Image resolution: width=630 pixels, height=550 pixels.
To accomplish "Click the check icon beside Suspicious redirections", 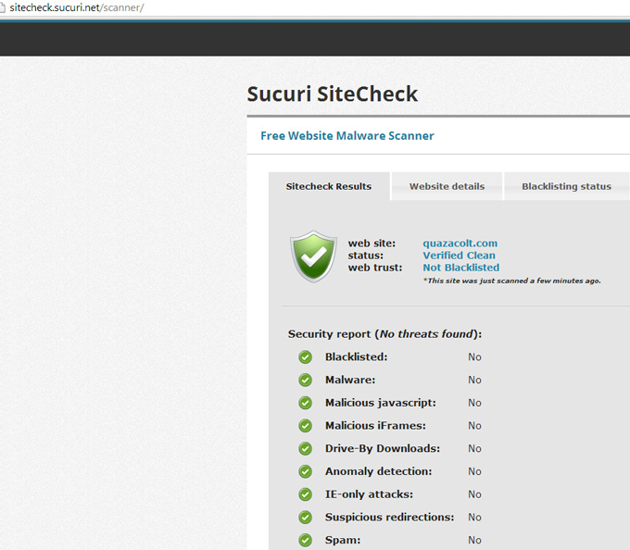I will tap(306, 517).
